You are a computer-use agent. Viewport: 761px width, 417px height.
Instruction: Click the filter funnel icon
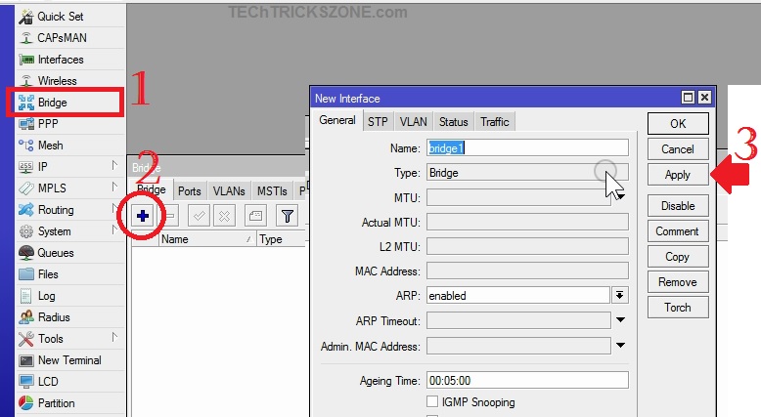click(x=287, y=216)
